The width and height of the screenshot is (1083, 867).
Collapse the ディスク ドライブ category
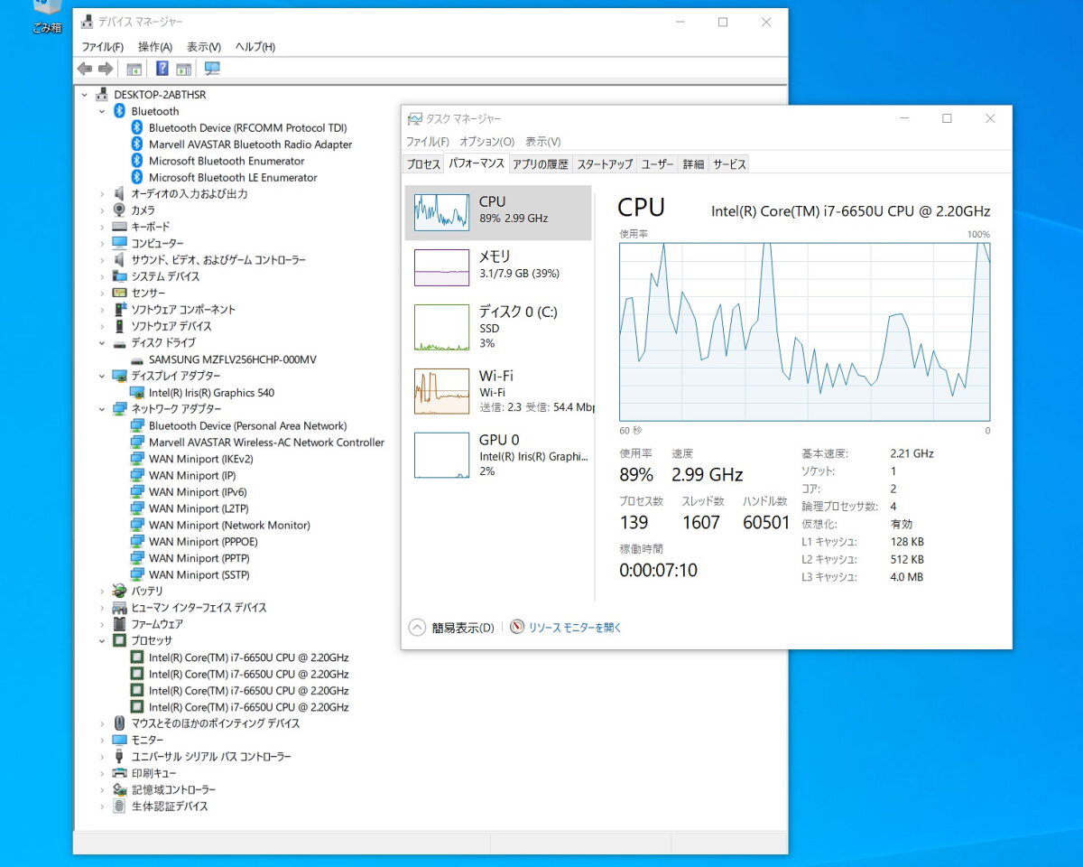102,343
